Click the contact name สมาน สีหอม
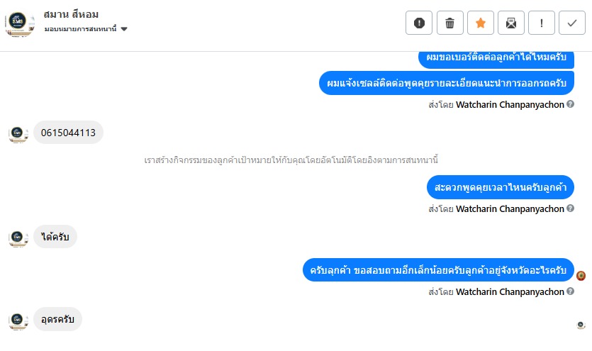 tap(71, 14)
